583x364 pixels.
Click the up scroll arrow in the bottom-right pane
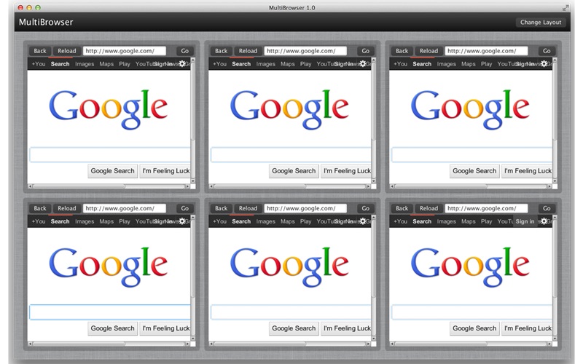pos(555,217)
